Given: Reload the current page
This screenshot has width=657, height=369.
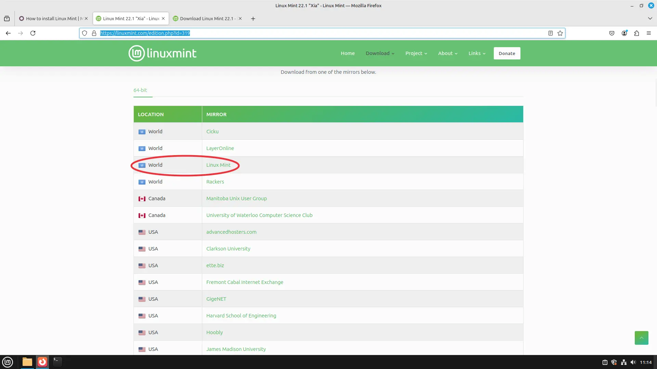Looking at the screenshot, I should 33,33.
